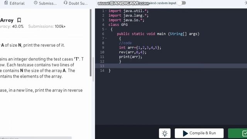This screenshot has height=139, width=247.
Task: Open the Editorial tab
Action: tap(15, 3)
